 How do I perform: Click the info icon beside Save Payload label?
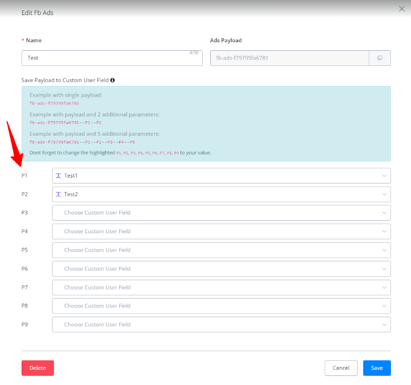click(112, 80)
